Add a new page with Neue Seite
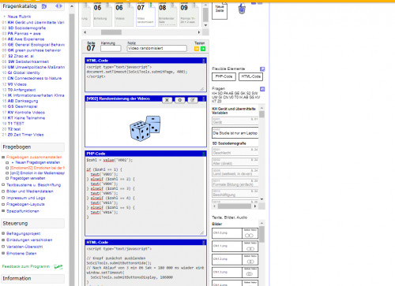The width and height of the screenshot is (395, 286). point(220,10)
